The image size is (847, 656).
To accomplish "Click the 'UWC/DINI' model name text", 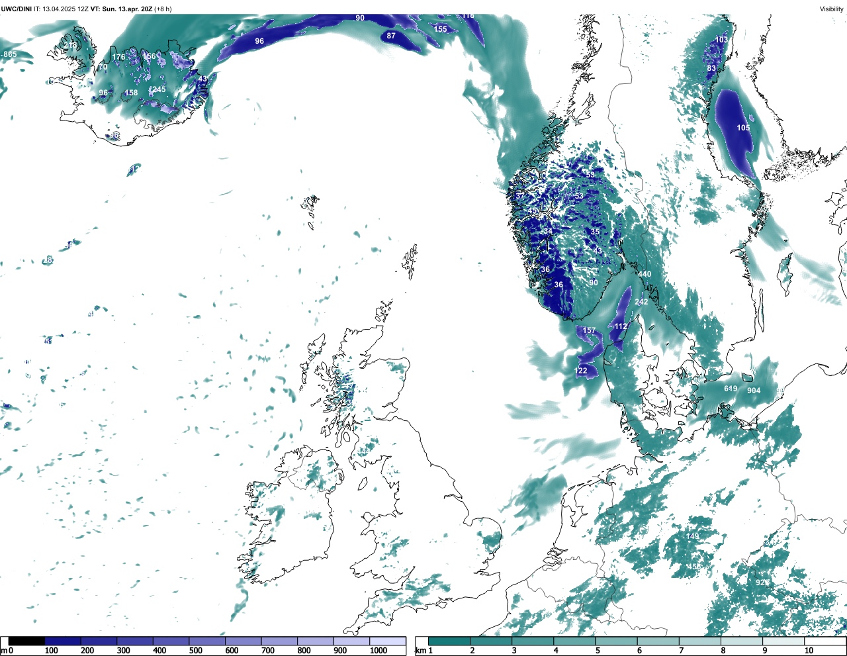I will click(16, 9).
